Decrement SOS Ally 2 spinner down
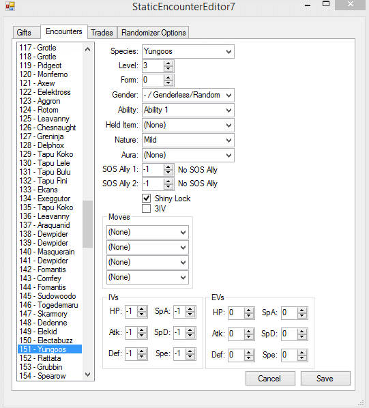This screenshot has width=369, height=408. point(168,187)
